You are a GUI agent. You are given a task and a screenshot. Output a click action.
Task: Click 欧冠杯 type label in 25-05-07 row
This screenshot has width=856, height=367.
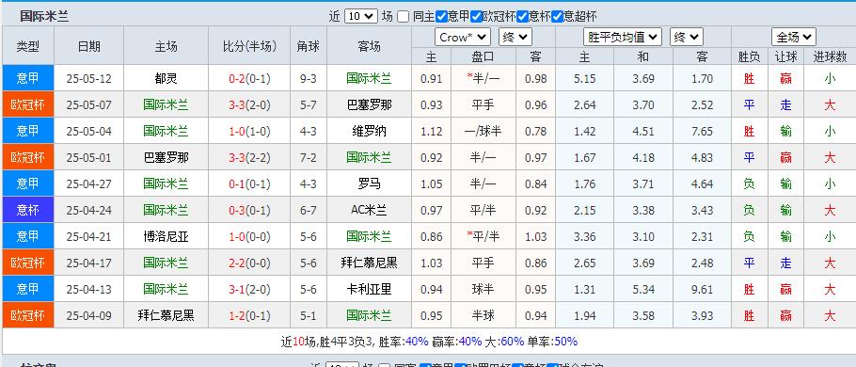pyautogui.click(x=28, y=104)
